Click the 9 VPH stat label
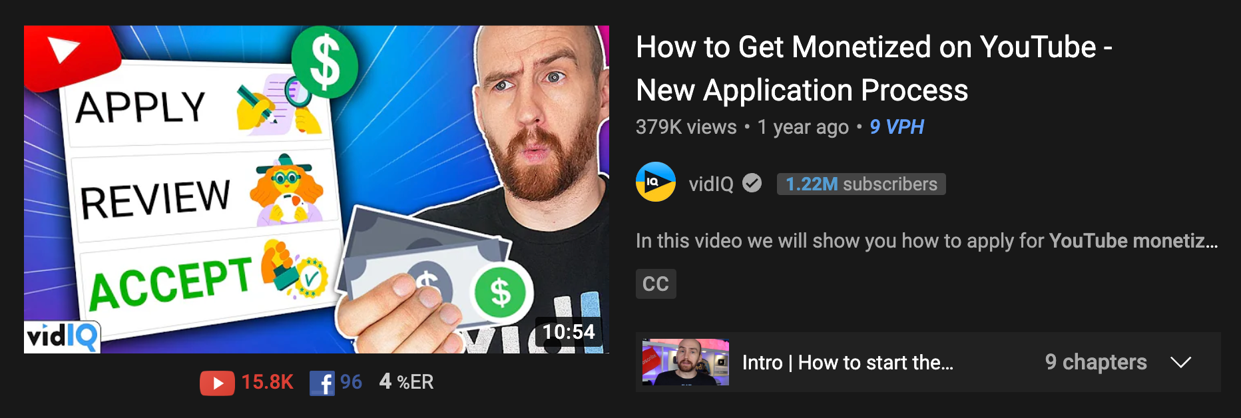The width and height of the screenshot is (1241, 418). pyautogui.click(x=897, y=126)
